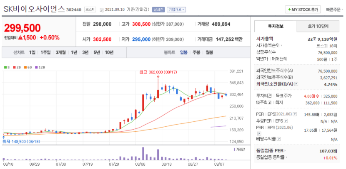Click the 08/18 date label on chart axis
Screen dimensions: 346x169
point(167,164)
